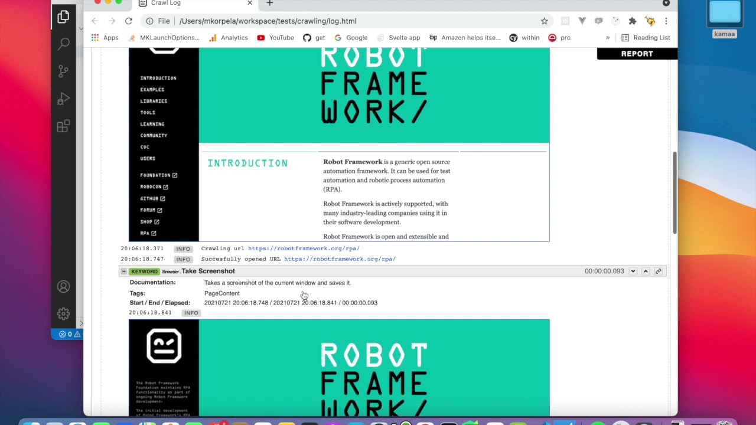Click the page vertical scrollbar
The width and height of the screenshot is (756, 425).
click(x=674, y=192)
